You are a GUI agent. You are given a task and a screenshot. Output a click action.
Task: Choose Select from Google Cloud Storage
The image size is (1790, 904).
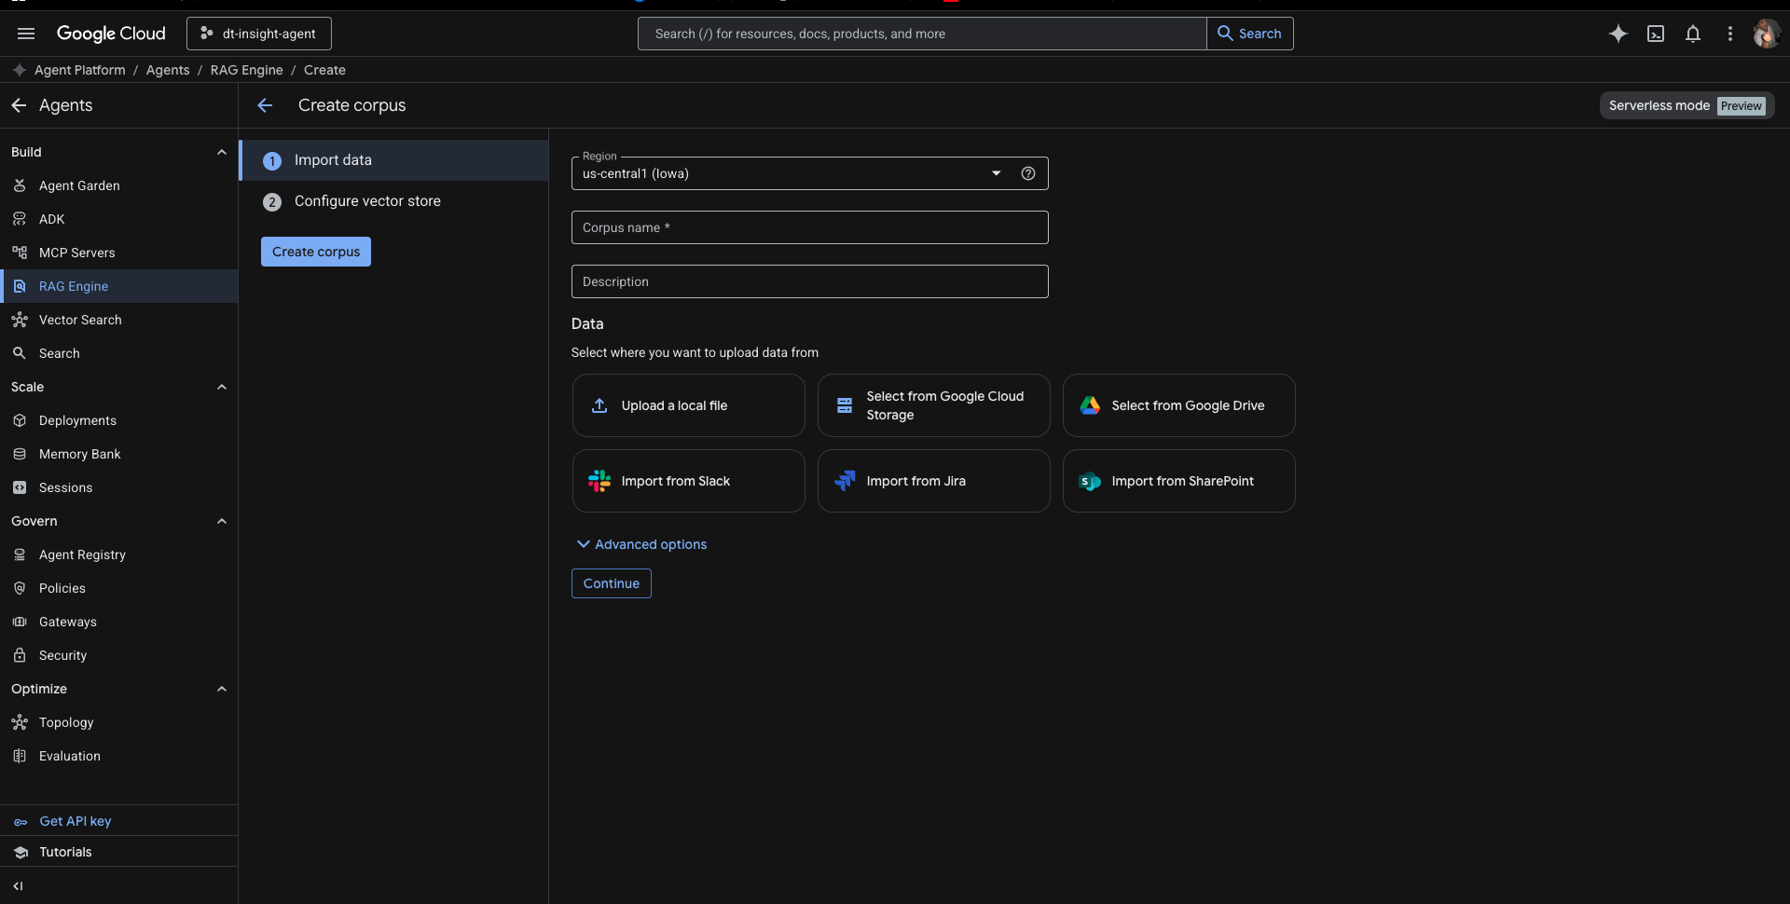[934, 405]
